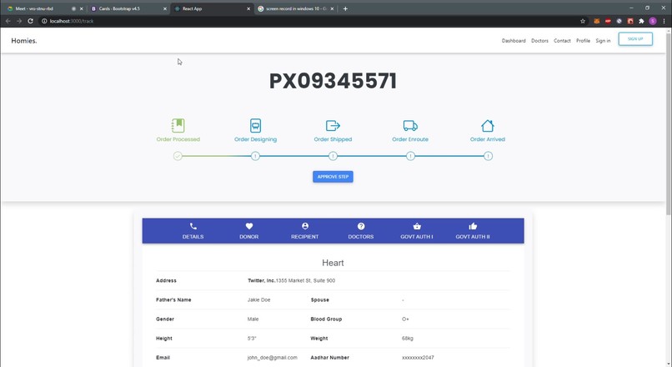Click the page vertical scrollbar
Viewport: 672px width, 367px height.
coord(669,123)
